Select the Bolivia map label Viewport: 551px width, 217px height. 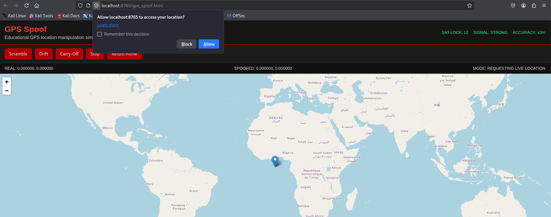coord(170,194)
